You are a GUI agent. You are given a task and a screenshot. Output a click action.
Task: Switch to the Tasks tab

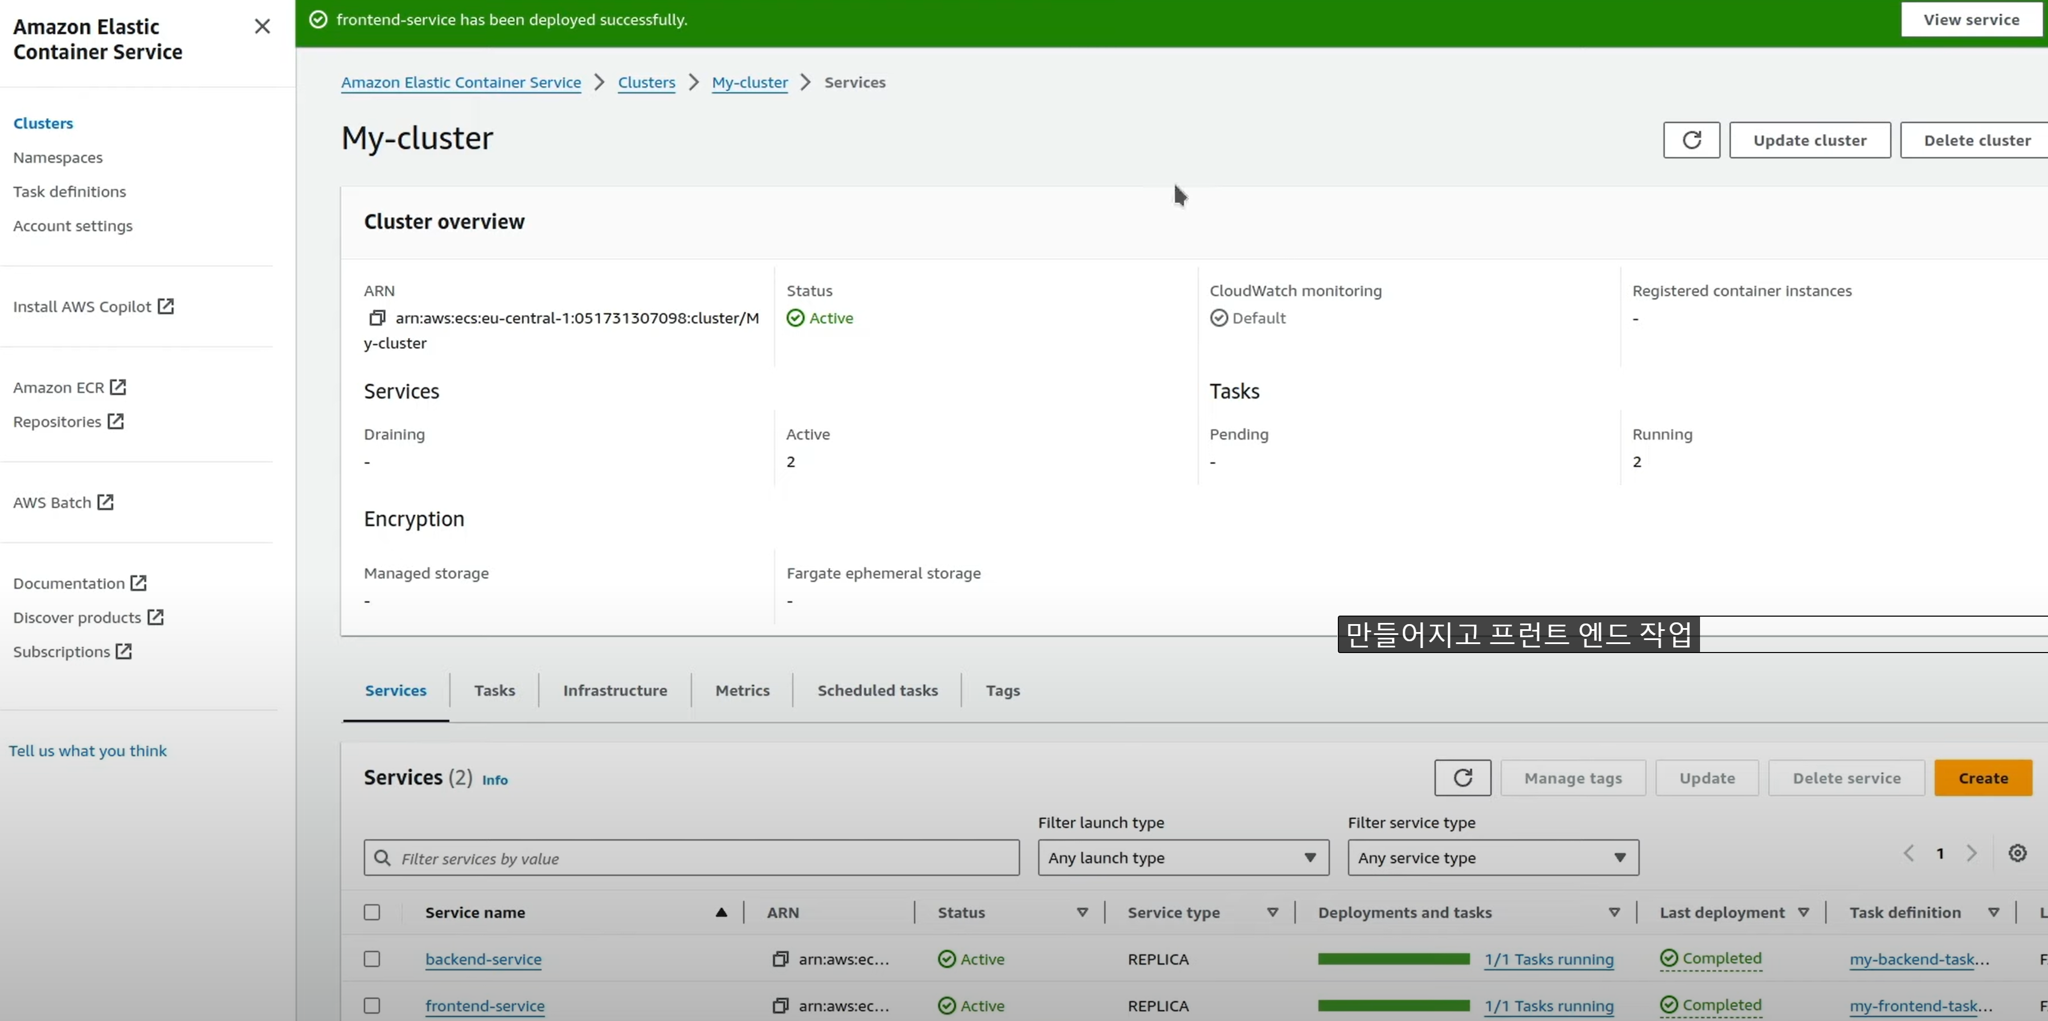[494, 690]
